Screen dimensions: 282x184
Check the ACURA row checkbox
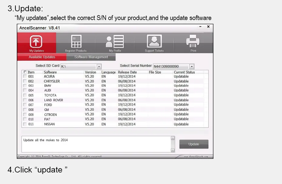click(25, 76)
